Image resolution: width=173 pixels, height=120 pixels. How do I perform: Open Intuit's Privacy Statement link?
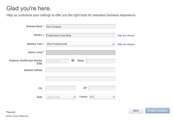(17, 116)
